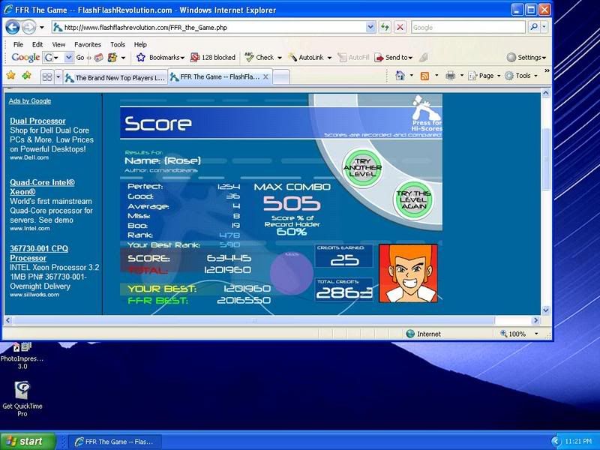Open the Bookmarks dropdown

click(166, 58)
